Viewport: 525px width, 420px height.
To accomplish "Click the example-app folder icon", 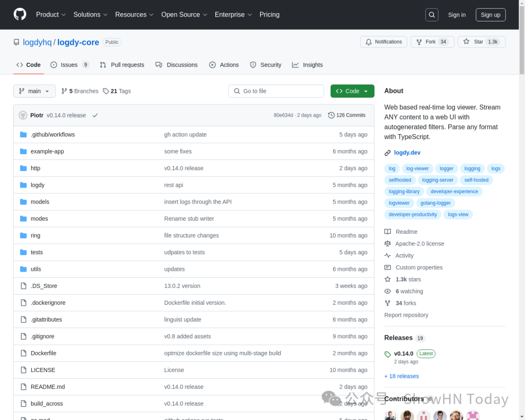I will point(23,151).
